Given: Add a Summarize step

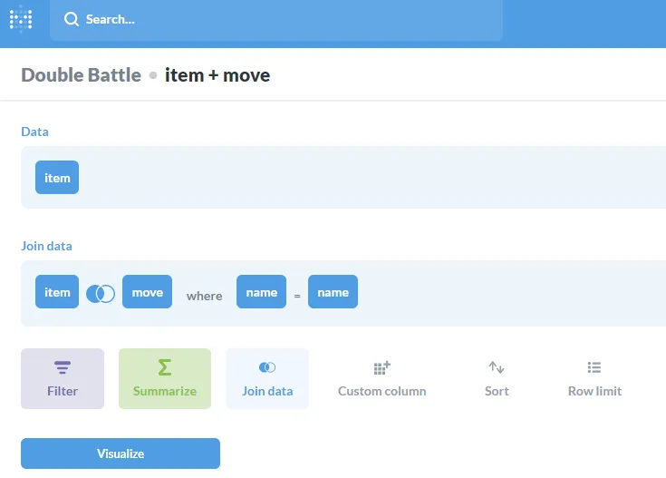Looking at the screenshot, I should pos(164,378).
